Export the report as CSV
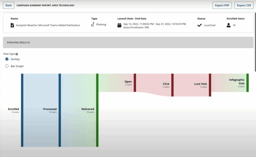 (x=244, y=5)
